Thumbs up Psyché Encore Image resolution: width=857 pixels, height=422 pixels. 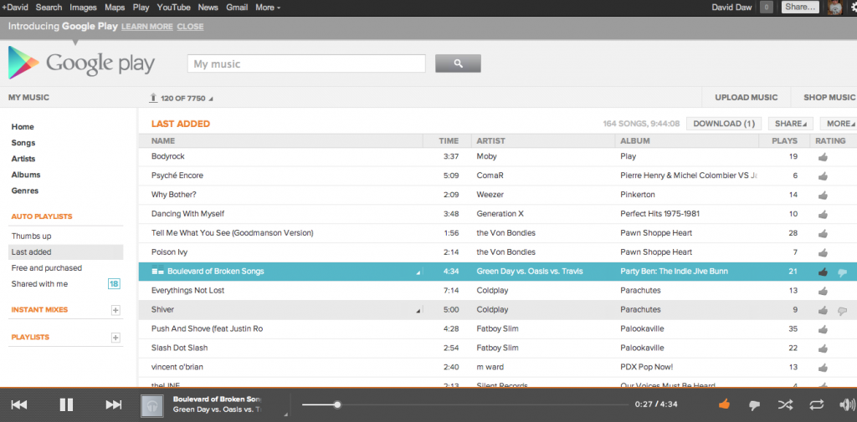point(823,176)
